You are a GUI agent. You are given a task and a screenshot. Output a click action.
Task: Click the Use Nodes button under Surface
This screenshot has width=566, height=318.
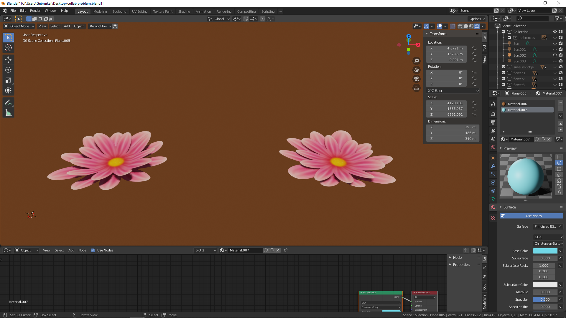coord(533,216)
